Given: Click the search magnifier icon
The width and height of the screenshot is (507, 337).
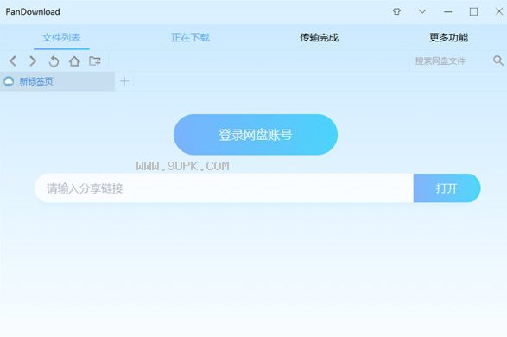Looking at the screenshot, I should (x=498, y=60).
